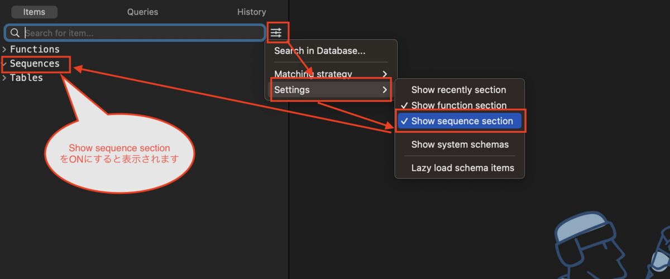Click the magnifying glass search icon
Viewport: 670px width, 279px height.
pos(15,33)
